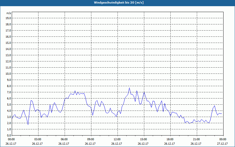235x147 pixels.
Task: Select the '19,0' y-axis label
Action: [x=8, y=18]
